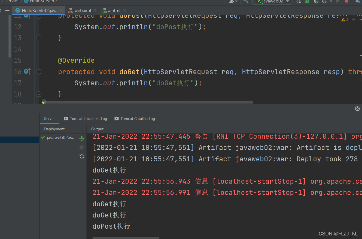This screenshot has height=239, width=362.
Task: Click line number 15 in the gutter
Action: pos(18,60)
